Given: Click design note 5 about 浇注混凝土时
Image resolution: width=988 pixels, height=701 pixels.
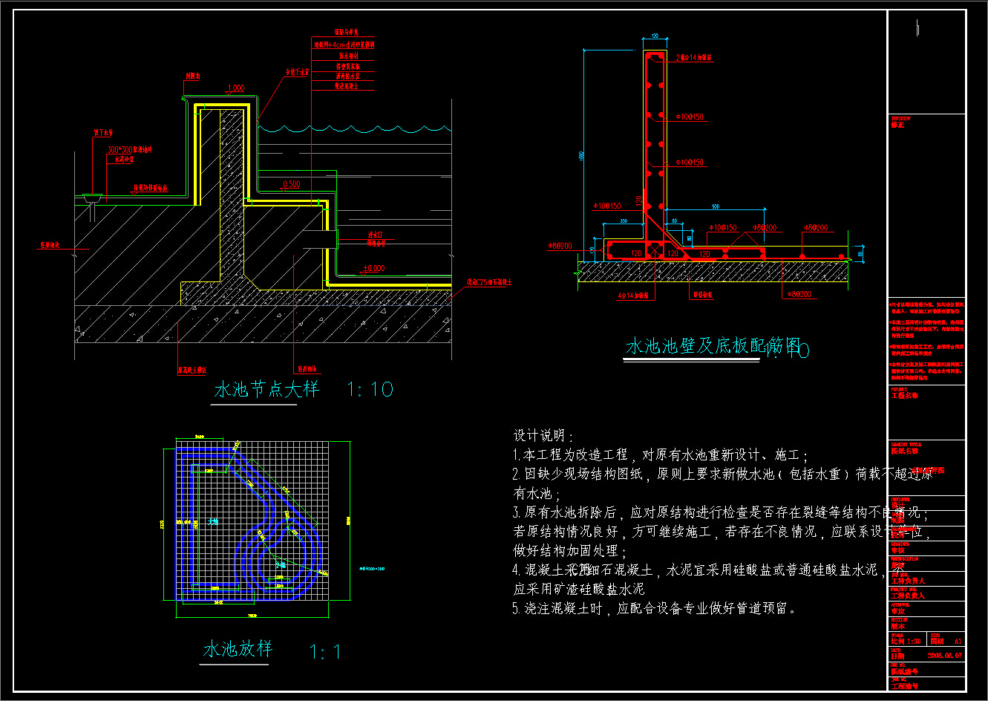Looking at the screenshot, I should 658,609.
